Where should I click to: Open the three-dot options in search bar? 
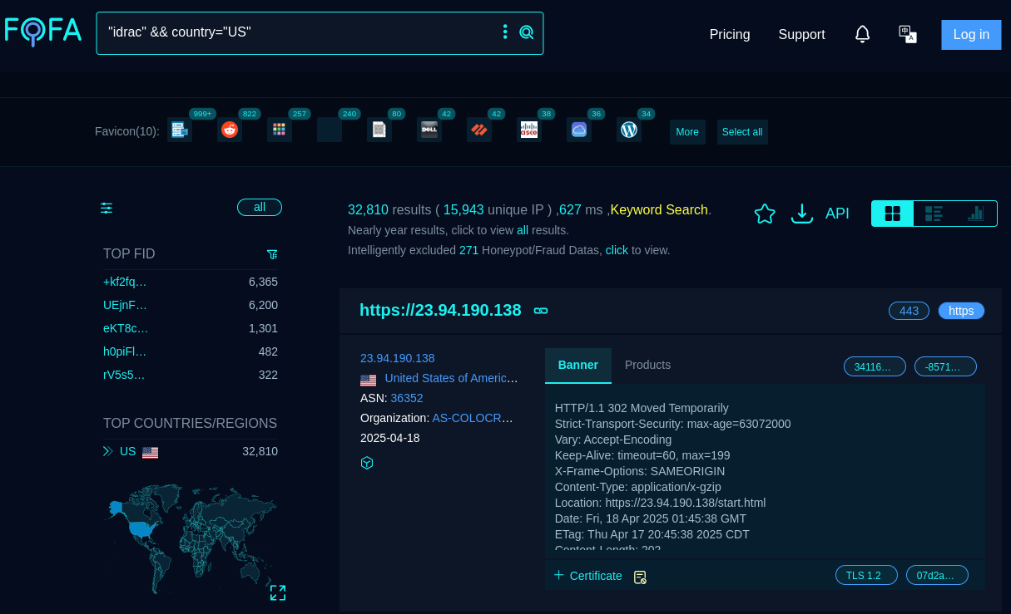pos(505,32)
